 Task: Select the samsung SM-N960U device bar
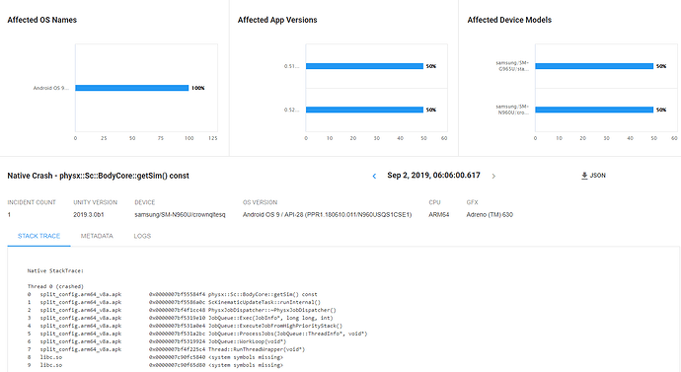point(594,110)
